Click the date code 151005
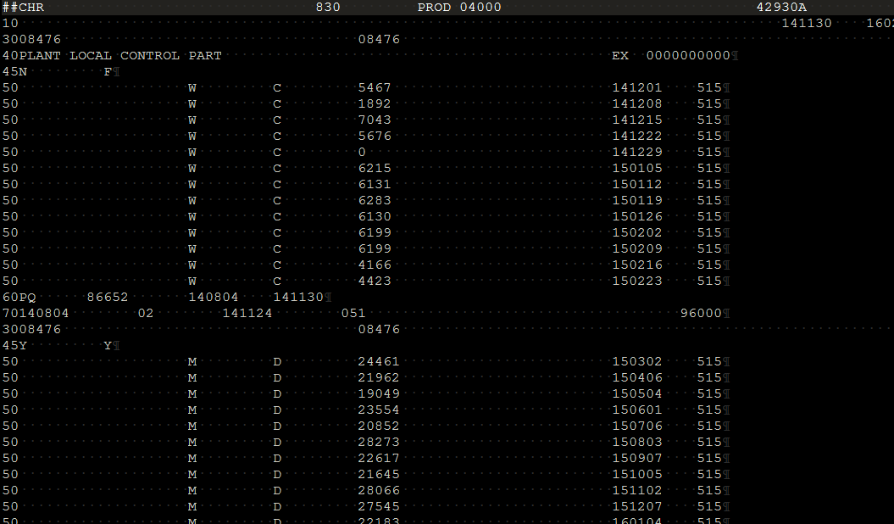894x524 pixels. tap(637, 475)
